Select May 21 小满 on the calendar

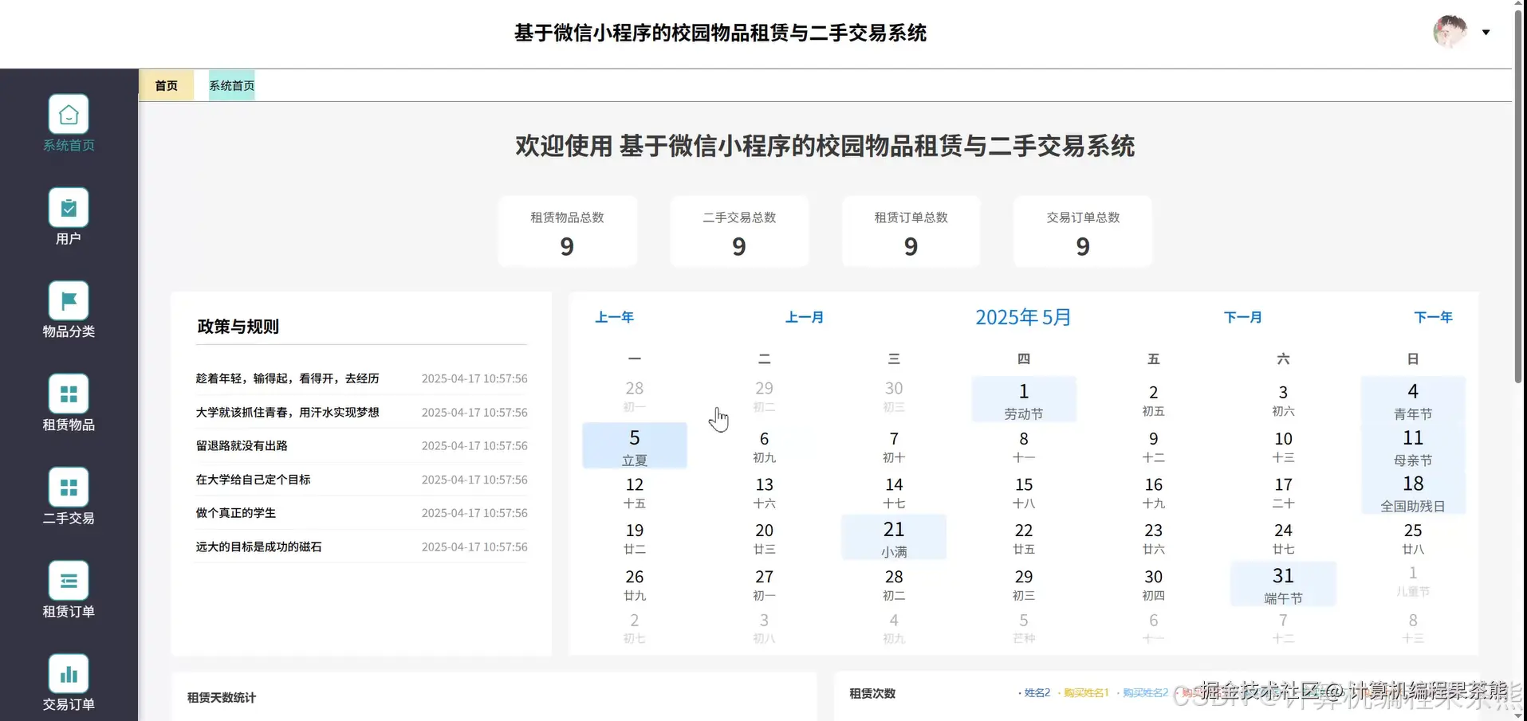pyautogui.click(x=893, y=537)
